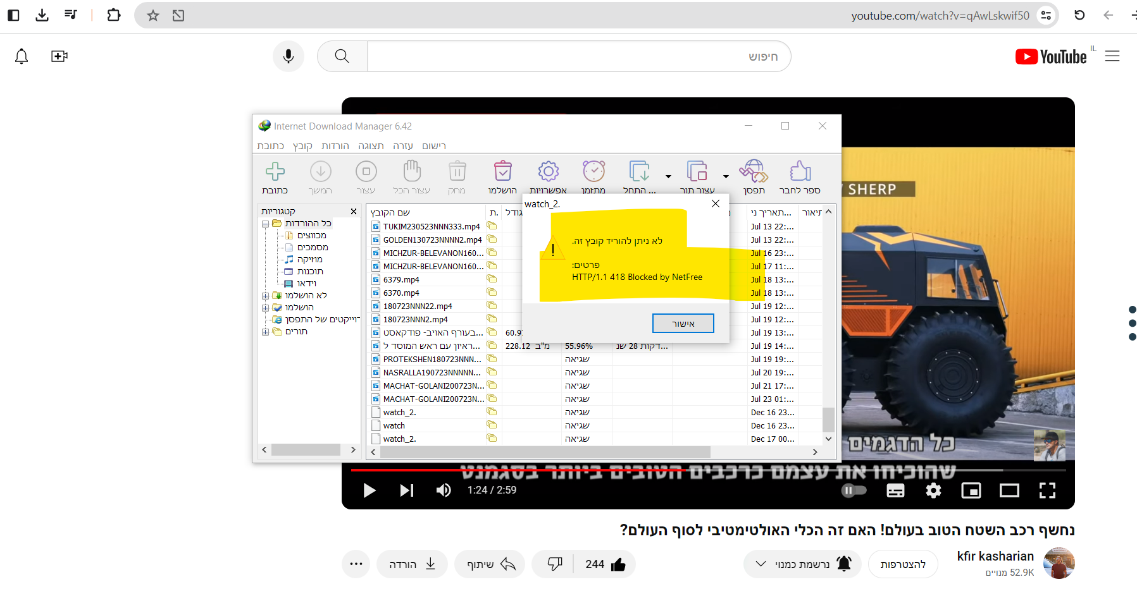Click the Stop All (עצור הכל) hand icon
Viewport: 1137px width, 589px height.
click(411, 171)
